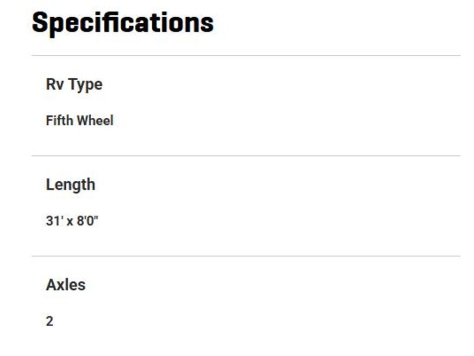The width and height of the screenshot is (474, 356).
Task: Click the divider between Fifth Wheel and Length
Action: tap(246, 156)
